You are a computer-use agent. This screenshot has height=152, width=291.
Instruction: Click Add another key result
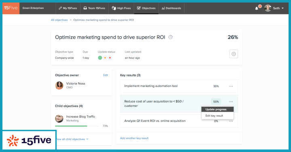(134, 138)
